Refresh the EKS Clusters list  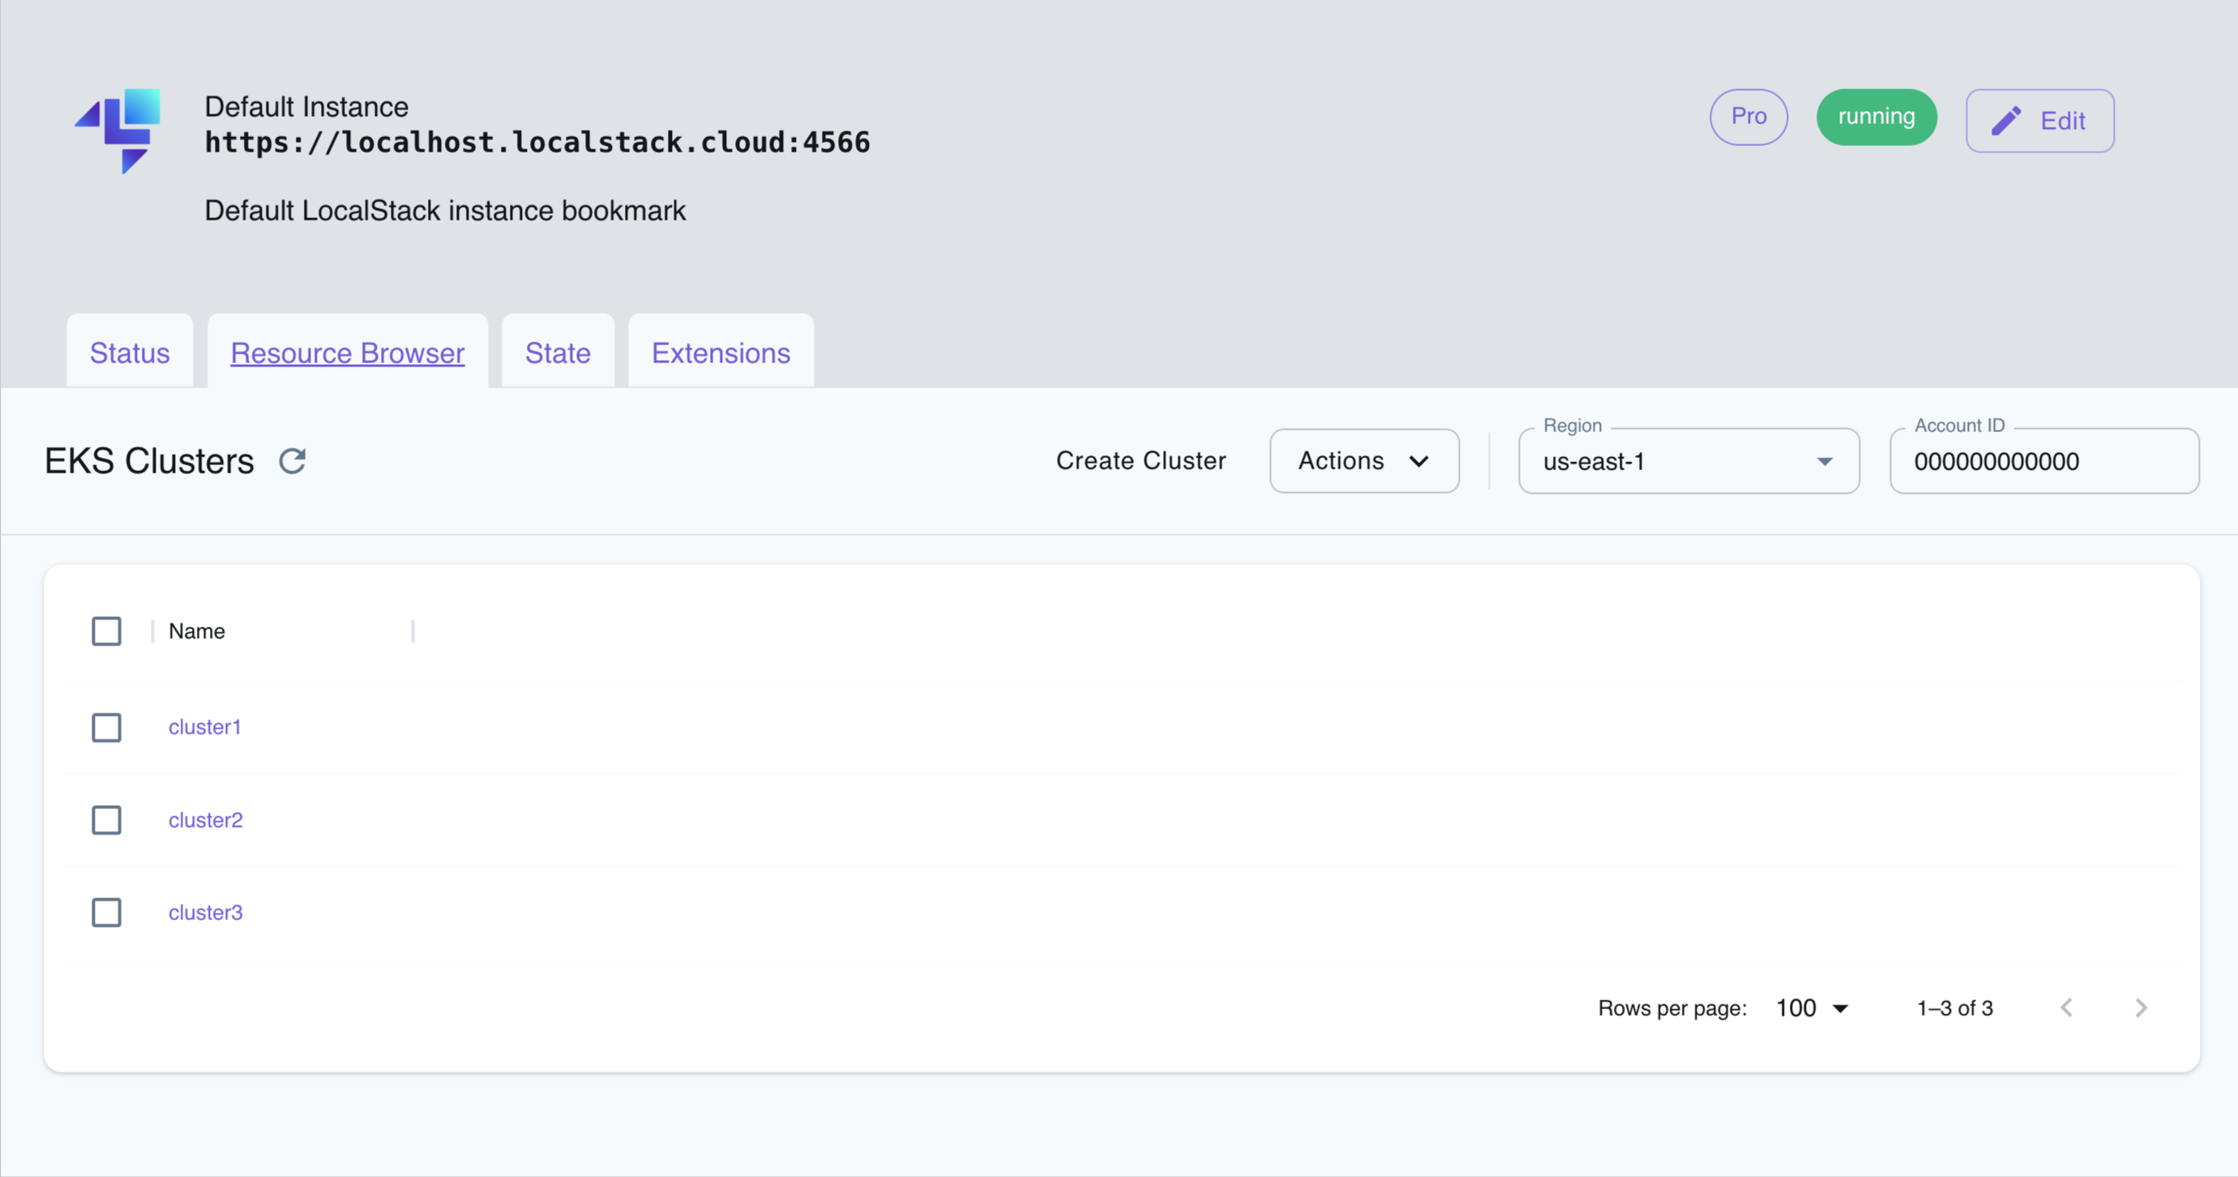[293, 460]
